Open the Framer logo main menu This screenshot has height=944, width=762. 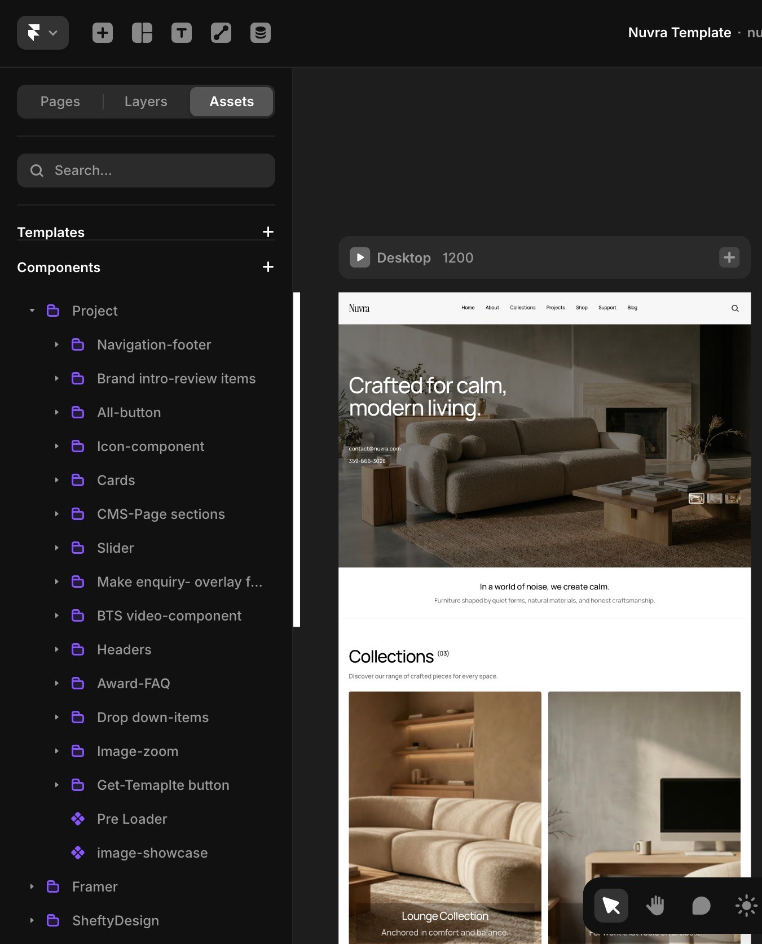click(42, 33)
